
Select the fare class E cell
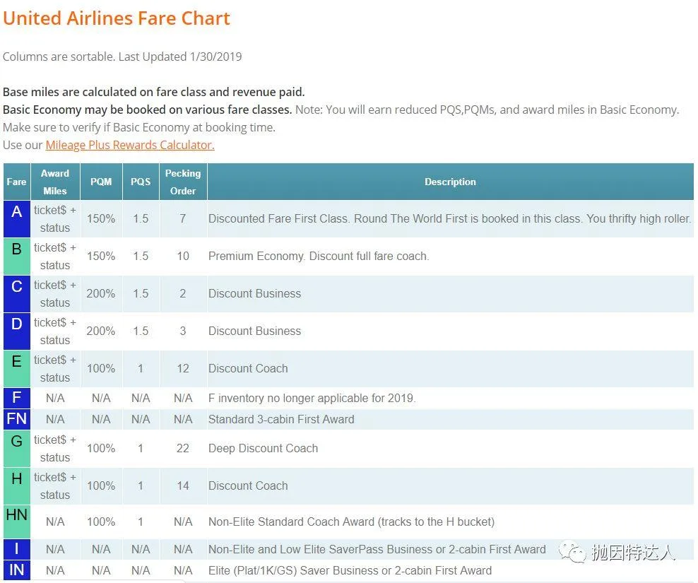coord(16,368)
